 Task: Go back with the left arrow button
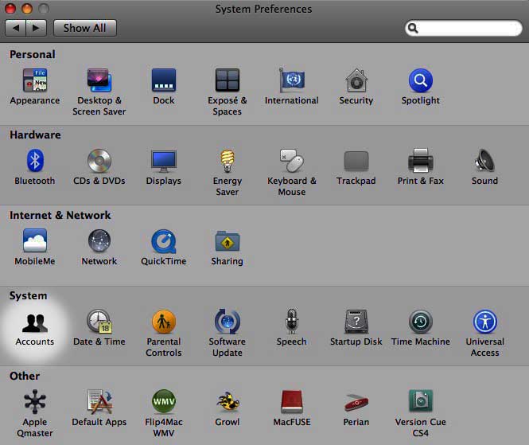click(16, 28)
